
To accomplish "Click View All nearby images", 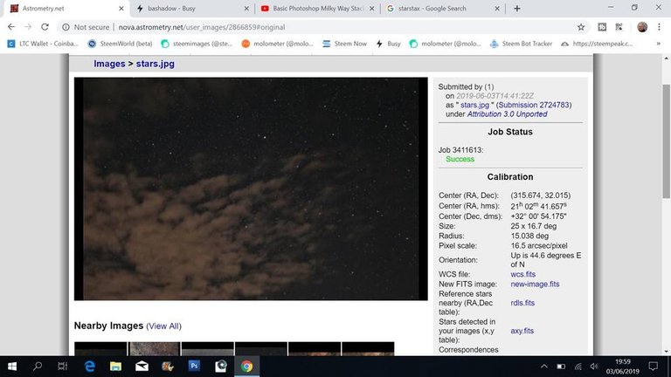I will click(x=164, y=326).
